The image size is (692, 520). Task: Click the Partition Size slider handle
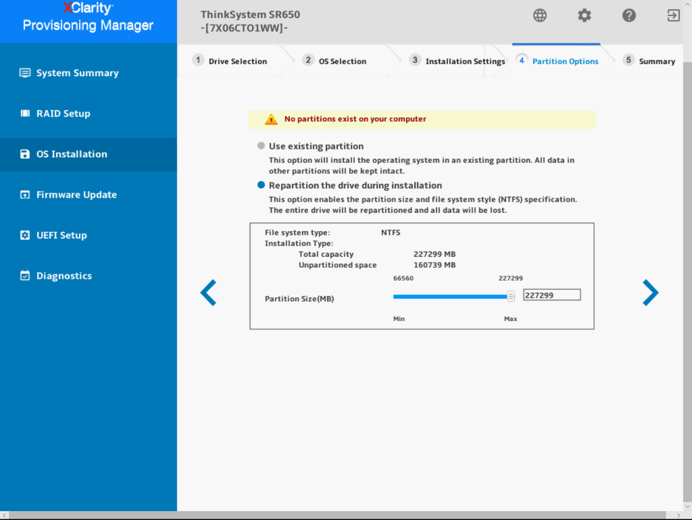pyautogui.click(x=511, y=296)
